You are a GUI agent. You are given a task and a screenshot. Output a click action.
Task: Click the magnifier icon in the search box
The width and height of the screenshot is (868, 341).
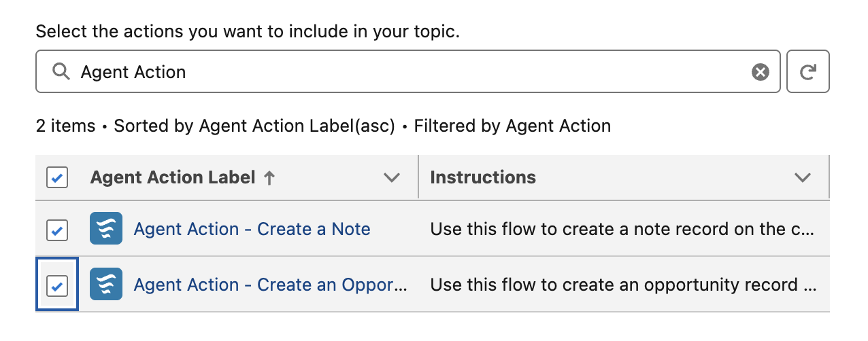click(61, 72)
